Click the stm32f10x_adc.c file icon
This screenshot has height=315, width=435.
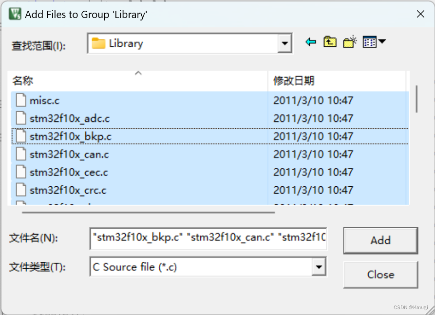[21, 118]
